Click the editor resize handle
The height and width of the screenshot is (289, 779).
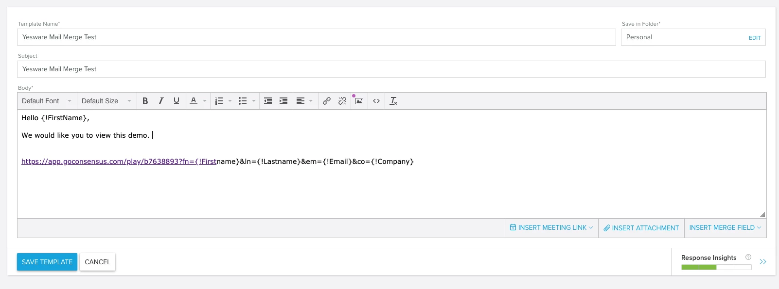point(763,214)
